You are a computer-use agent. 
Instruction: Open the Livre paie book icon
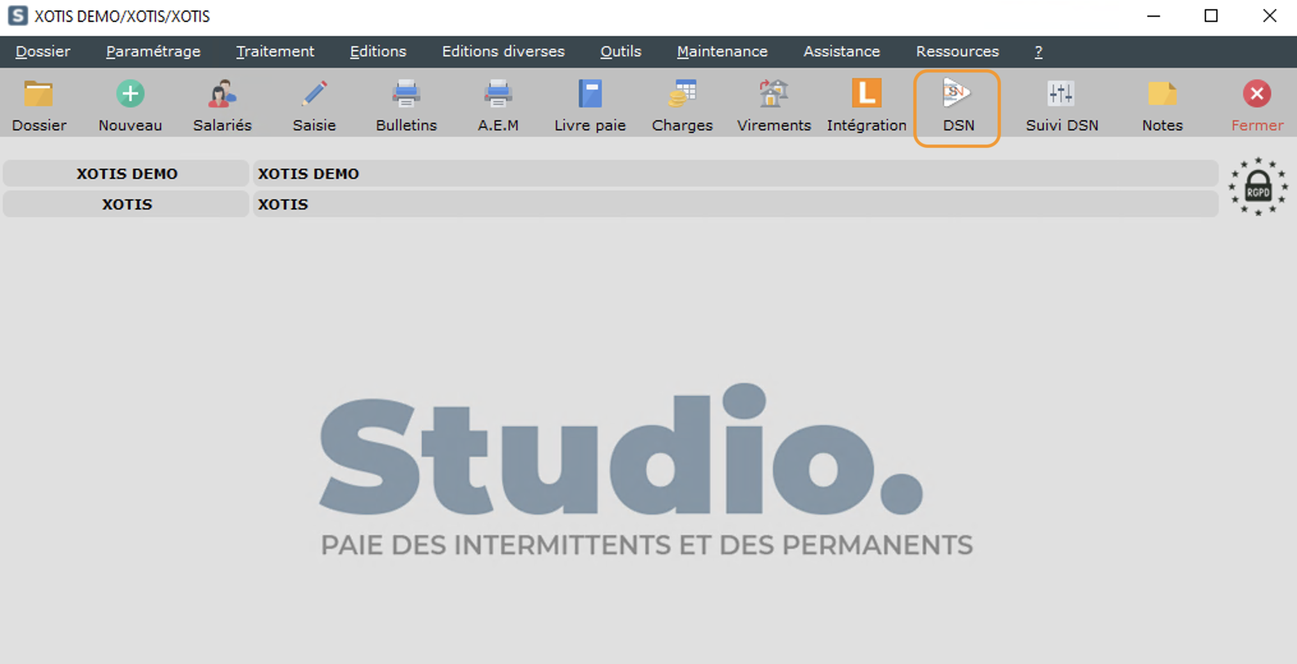pyautogui.click(x=590, y=94)
